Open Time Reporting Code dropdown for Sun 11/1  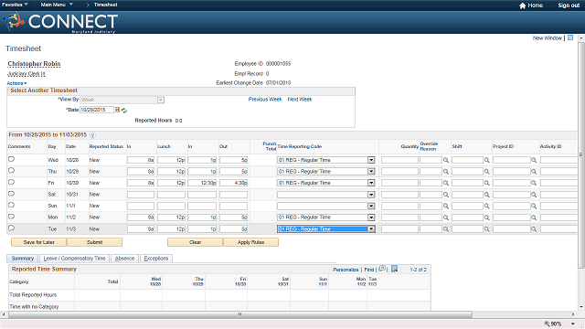pyautogui.click(x=371, y=206)
